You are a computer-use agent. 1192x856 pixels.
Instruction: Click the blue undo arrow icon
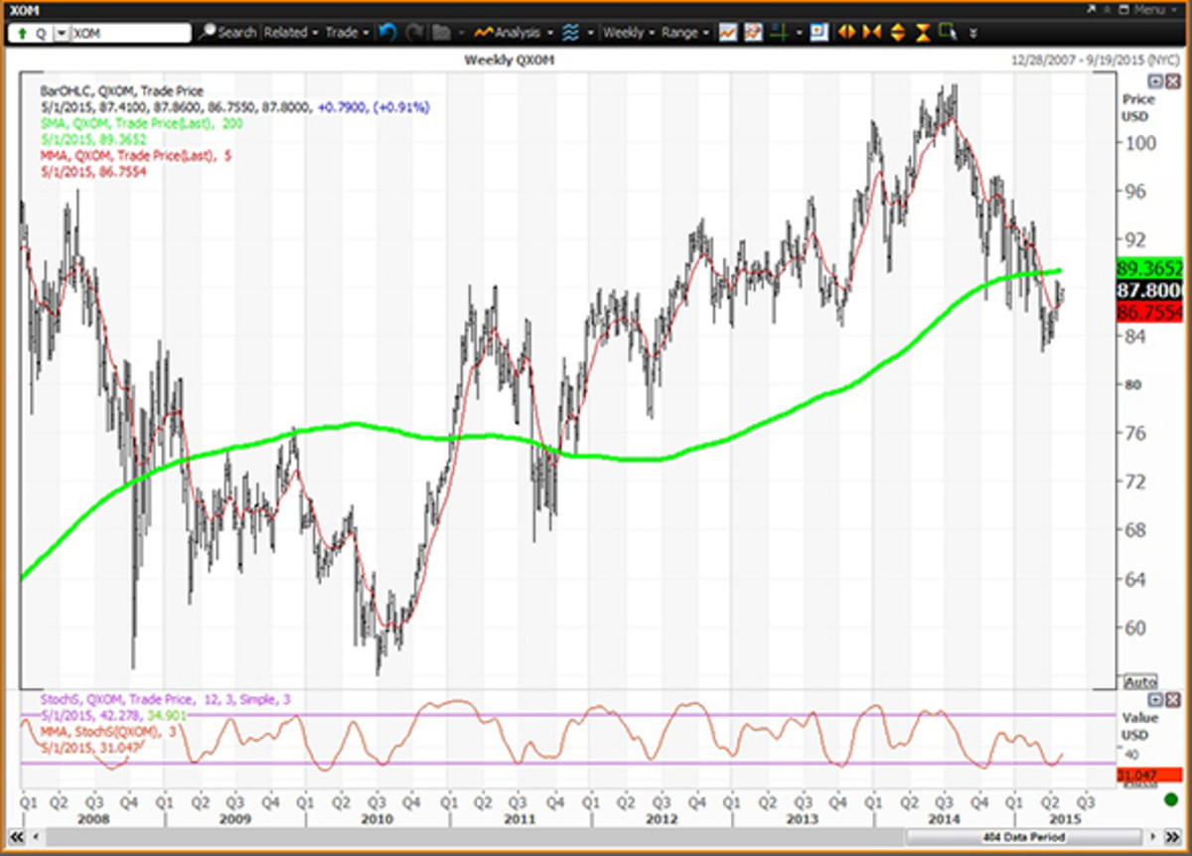coord(387,33)
